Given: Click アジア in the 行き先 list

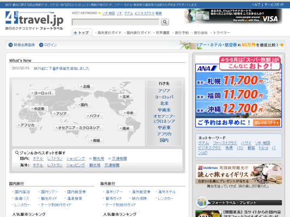Looking at the screenshot, I should click(x=164, y=91).
